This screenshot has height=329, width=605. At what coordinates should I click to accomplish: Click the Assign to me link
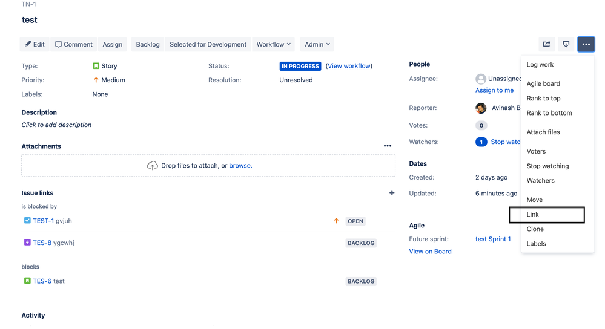pos(494,90)
